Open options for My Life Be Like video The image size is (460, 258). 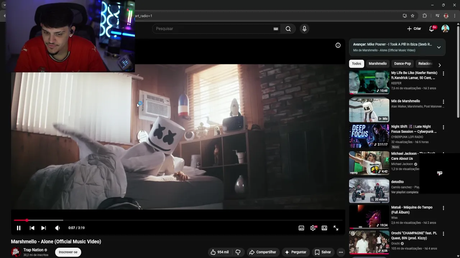pyautogui.click(x=443, y=73)
